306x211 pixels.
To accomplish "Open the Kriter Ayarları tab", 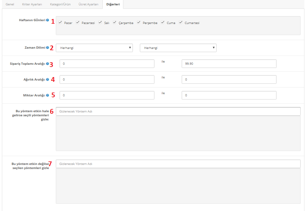I will point(32,4).
